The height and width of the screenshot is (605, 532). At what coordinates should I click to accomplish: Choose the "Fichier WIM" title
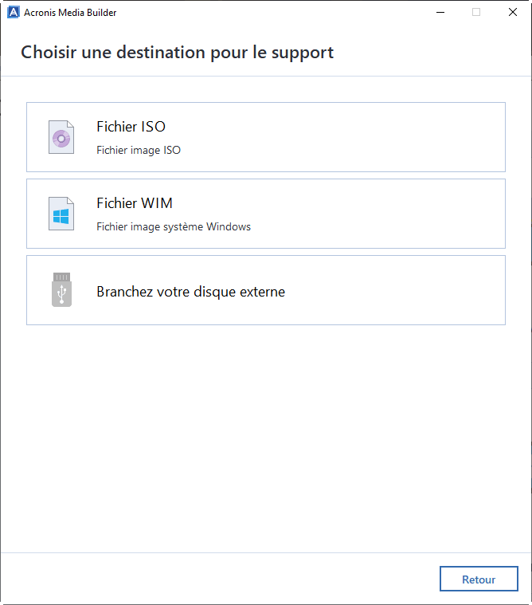coord(135,203)
